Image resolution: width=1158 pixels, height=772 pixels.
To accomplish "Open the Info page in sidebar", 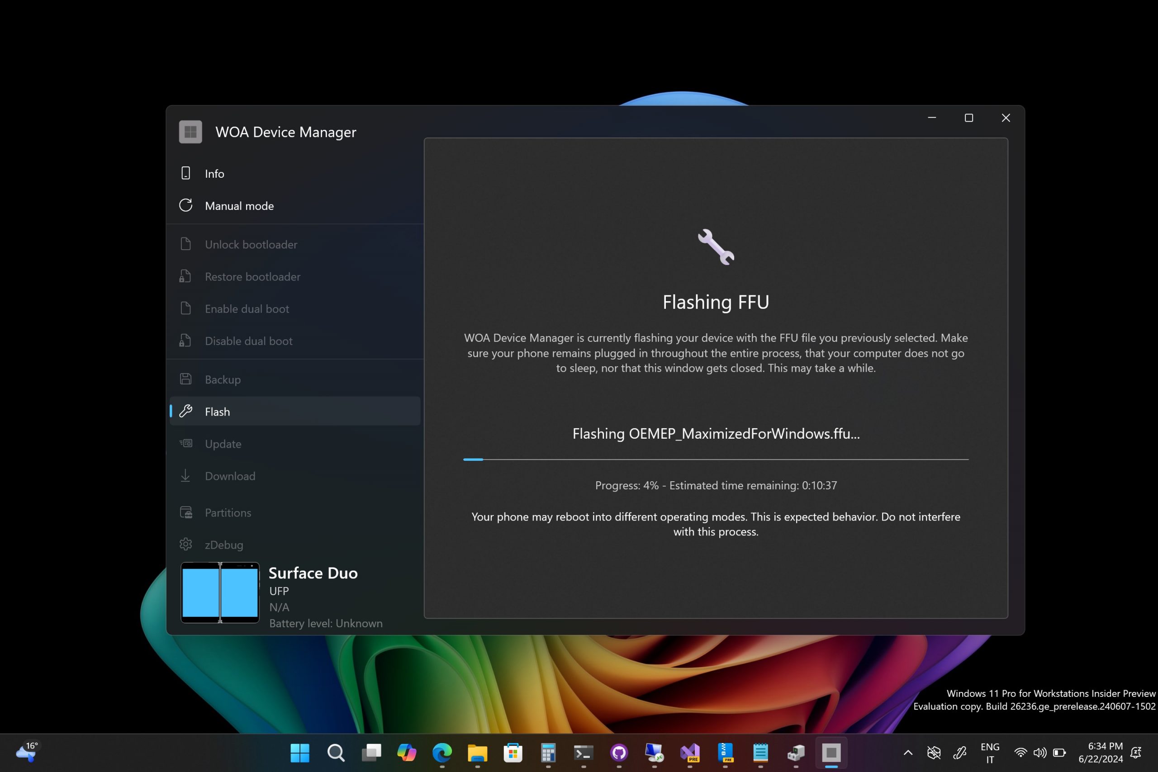I will click(x=295, y=173).
